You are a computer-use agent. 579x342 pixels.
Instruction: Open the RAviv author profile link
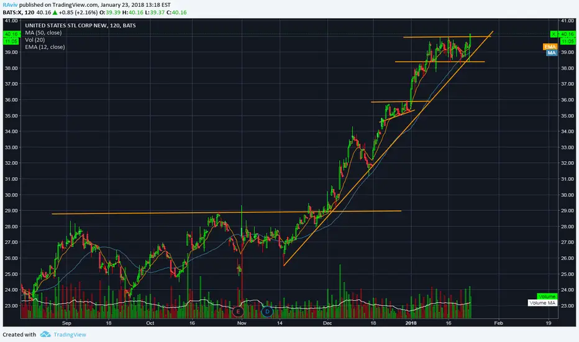(x=10, y=5)
